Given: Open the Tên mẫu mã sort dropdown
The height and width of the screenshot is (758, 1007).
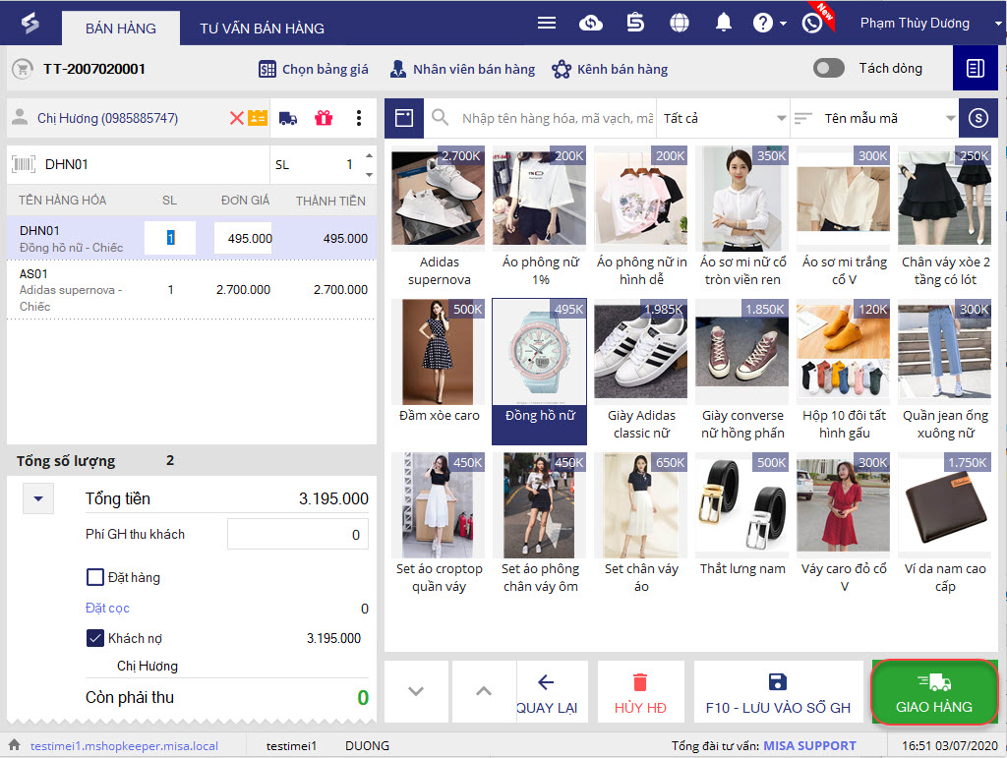Looking at the screenshot, I should 874,118.
